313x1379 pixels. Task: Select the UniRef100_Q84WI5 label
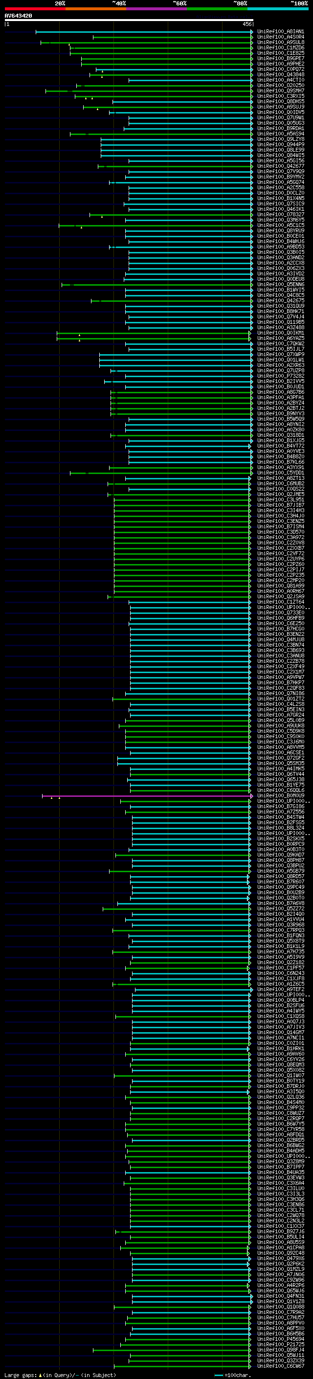coord(281,155)
